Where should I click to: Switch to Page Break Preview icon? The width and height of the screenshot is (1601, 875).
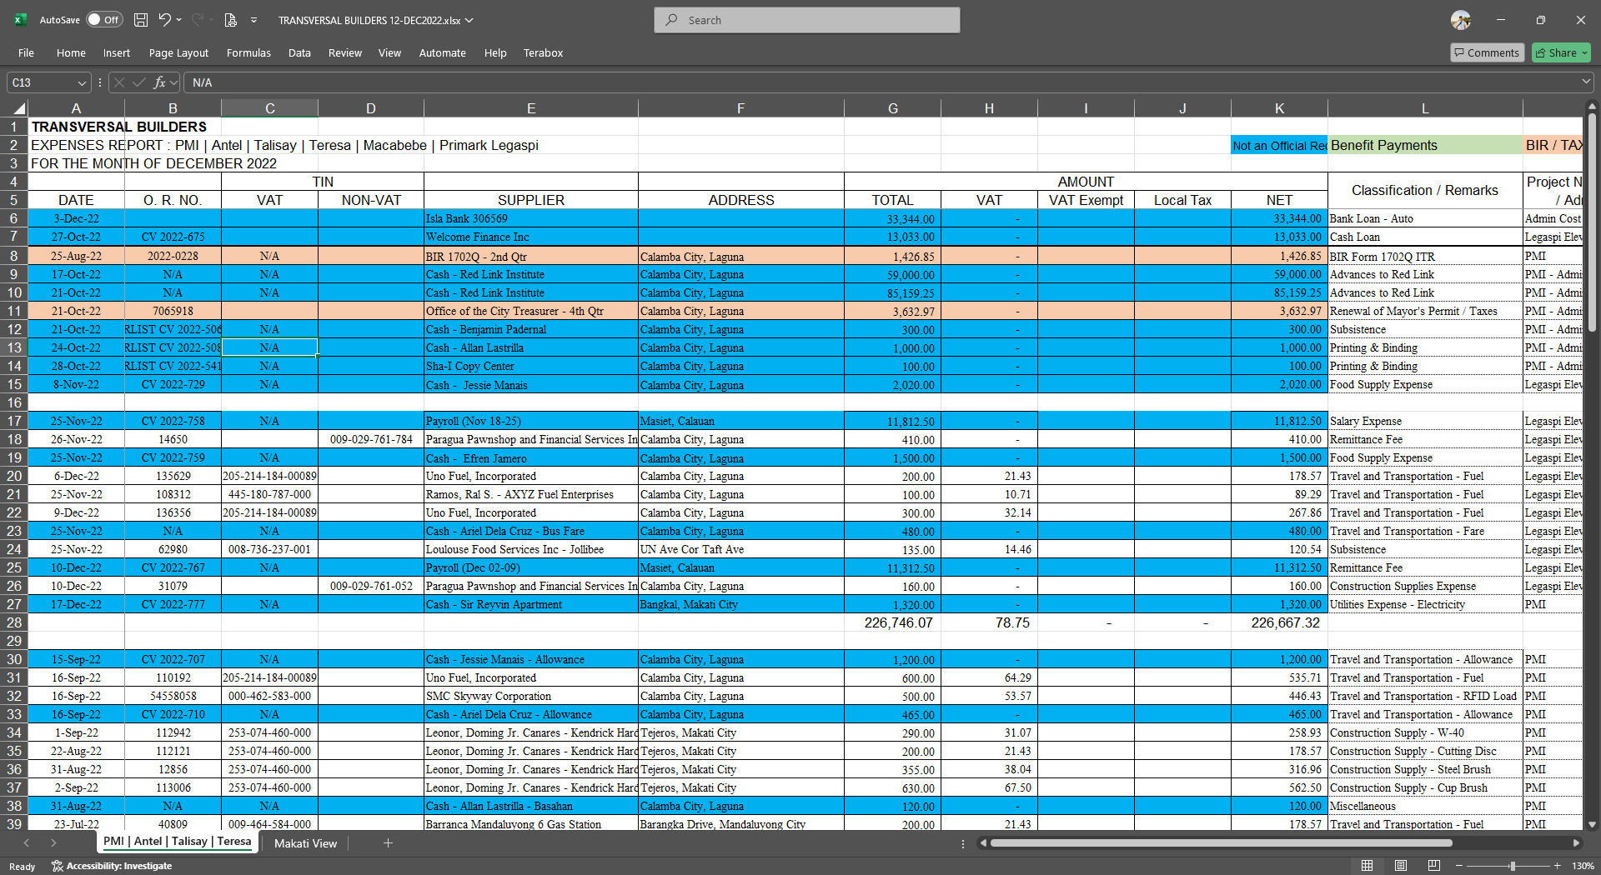pyautogui.click(x=1433, y=866)
